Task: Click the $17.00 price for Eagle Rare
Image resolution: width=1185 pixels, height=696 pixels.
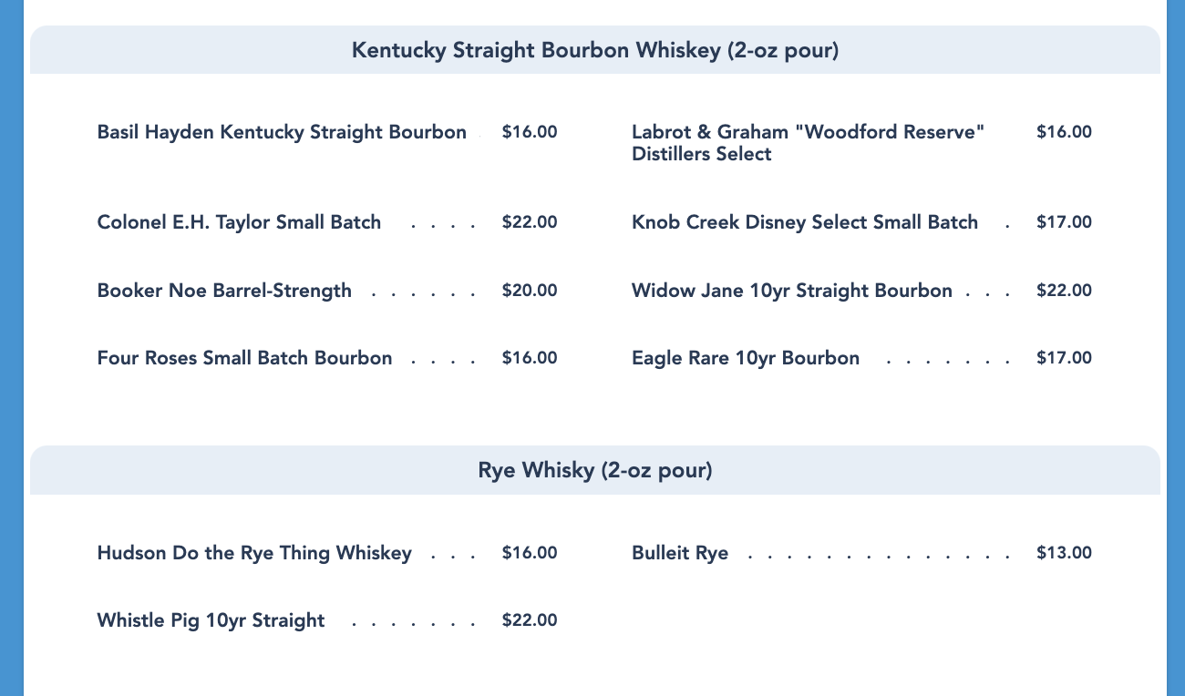Action: [1064, 358]
